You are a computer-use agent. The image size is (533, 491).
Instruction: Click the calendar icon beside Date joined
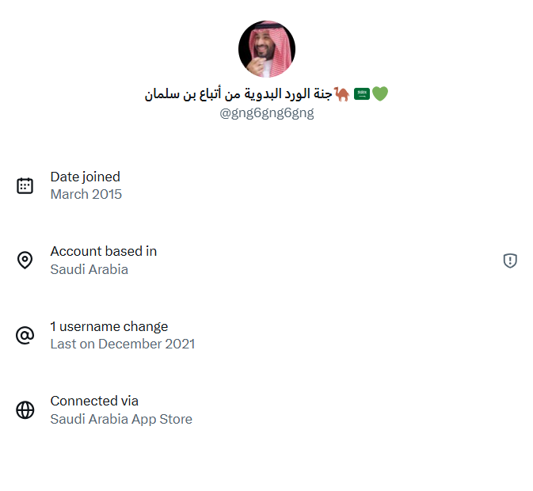coord(25,185)
